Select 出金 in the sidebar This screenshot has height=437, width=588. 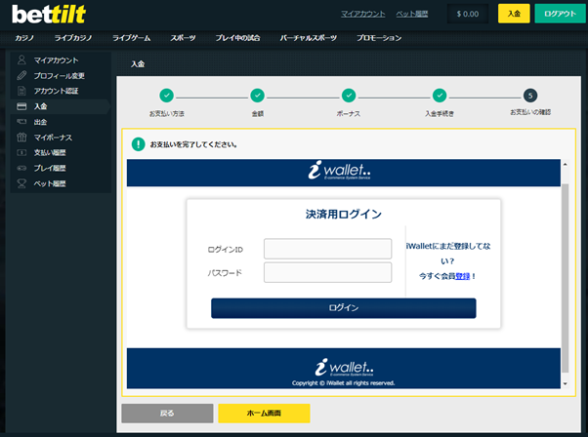pyautogui.click(x=40, y=122)
